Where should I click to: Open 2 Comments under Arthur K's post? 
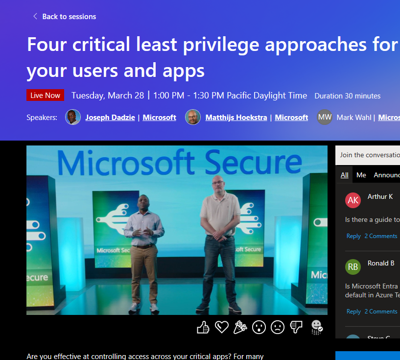[x=380, y=236]
